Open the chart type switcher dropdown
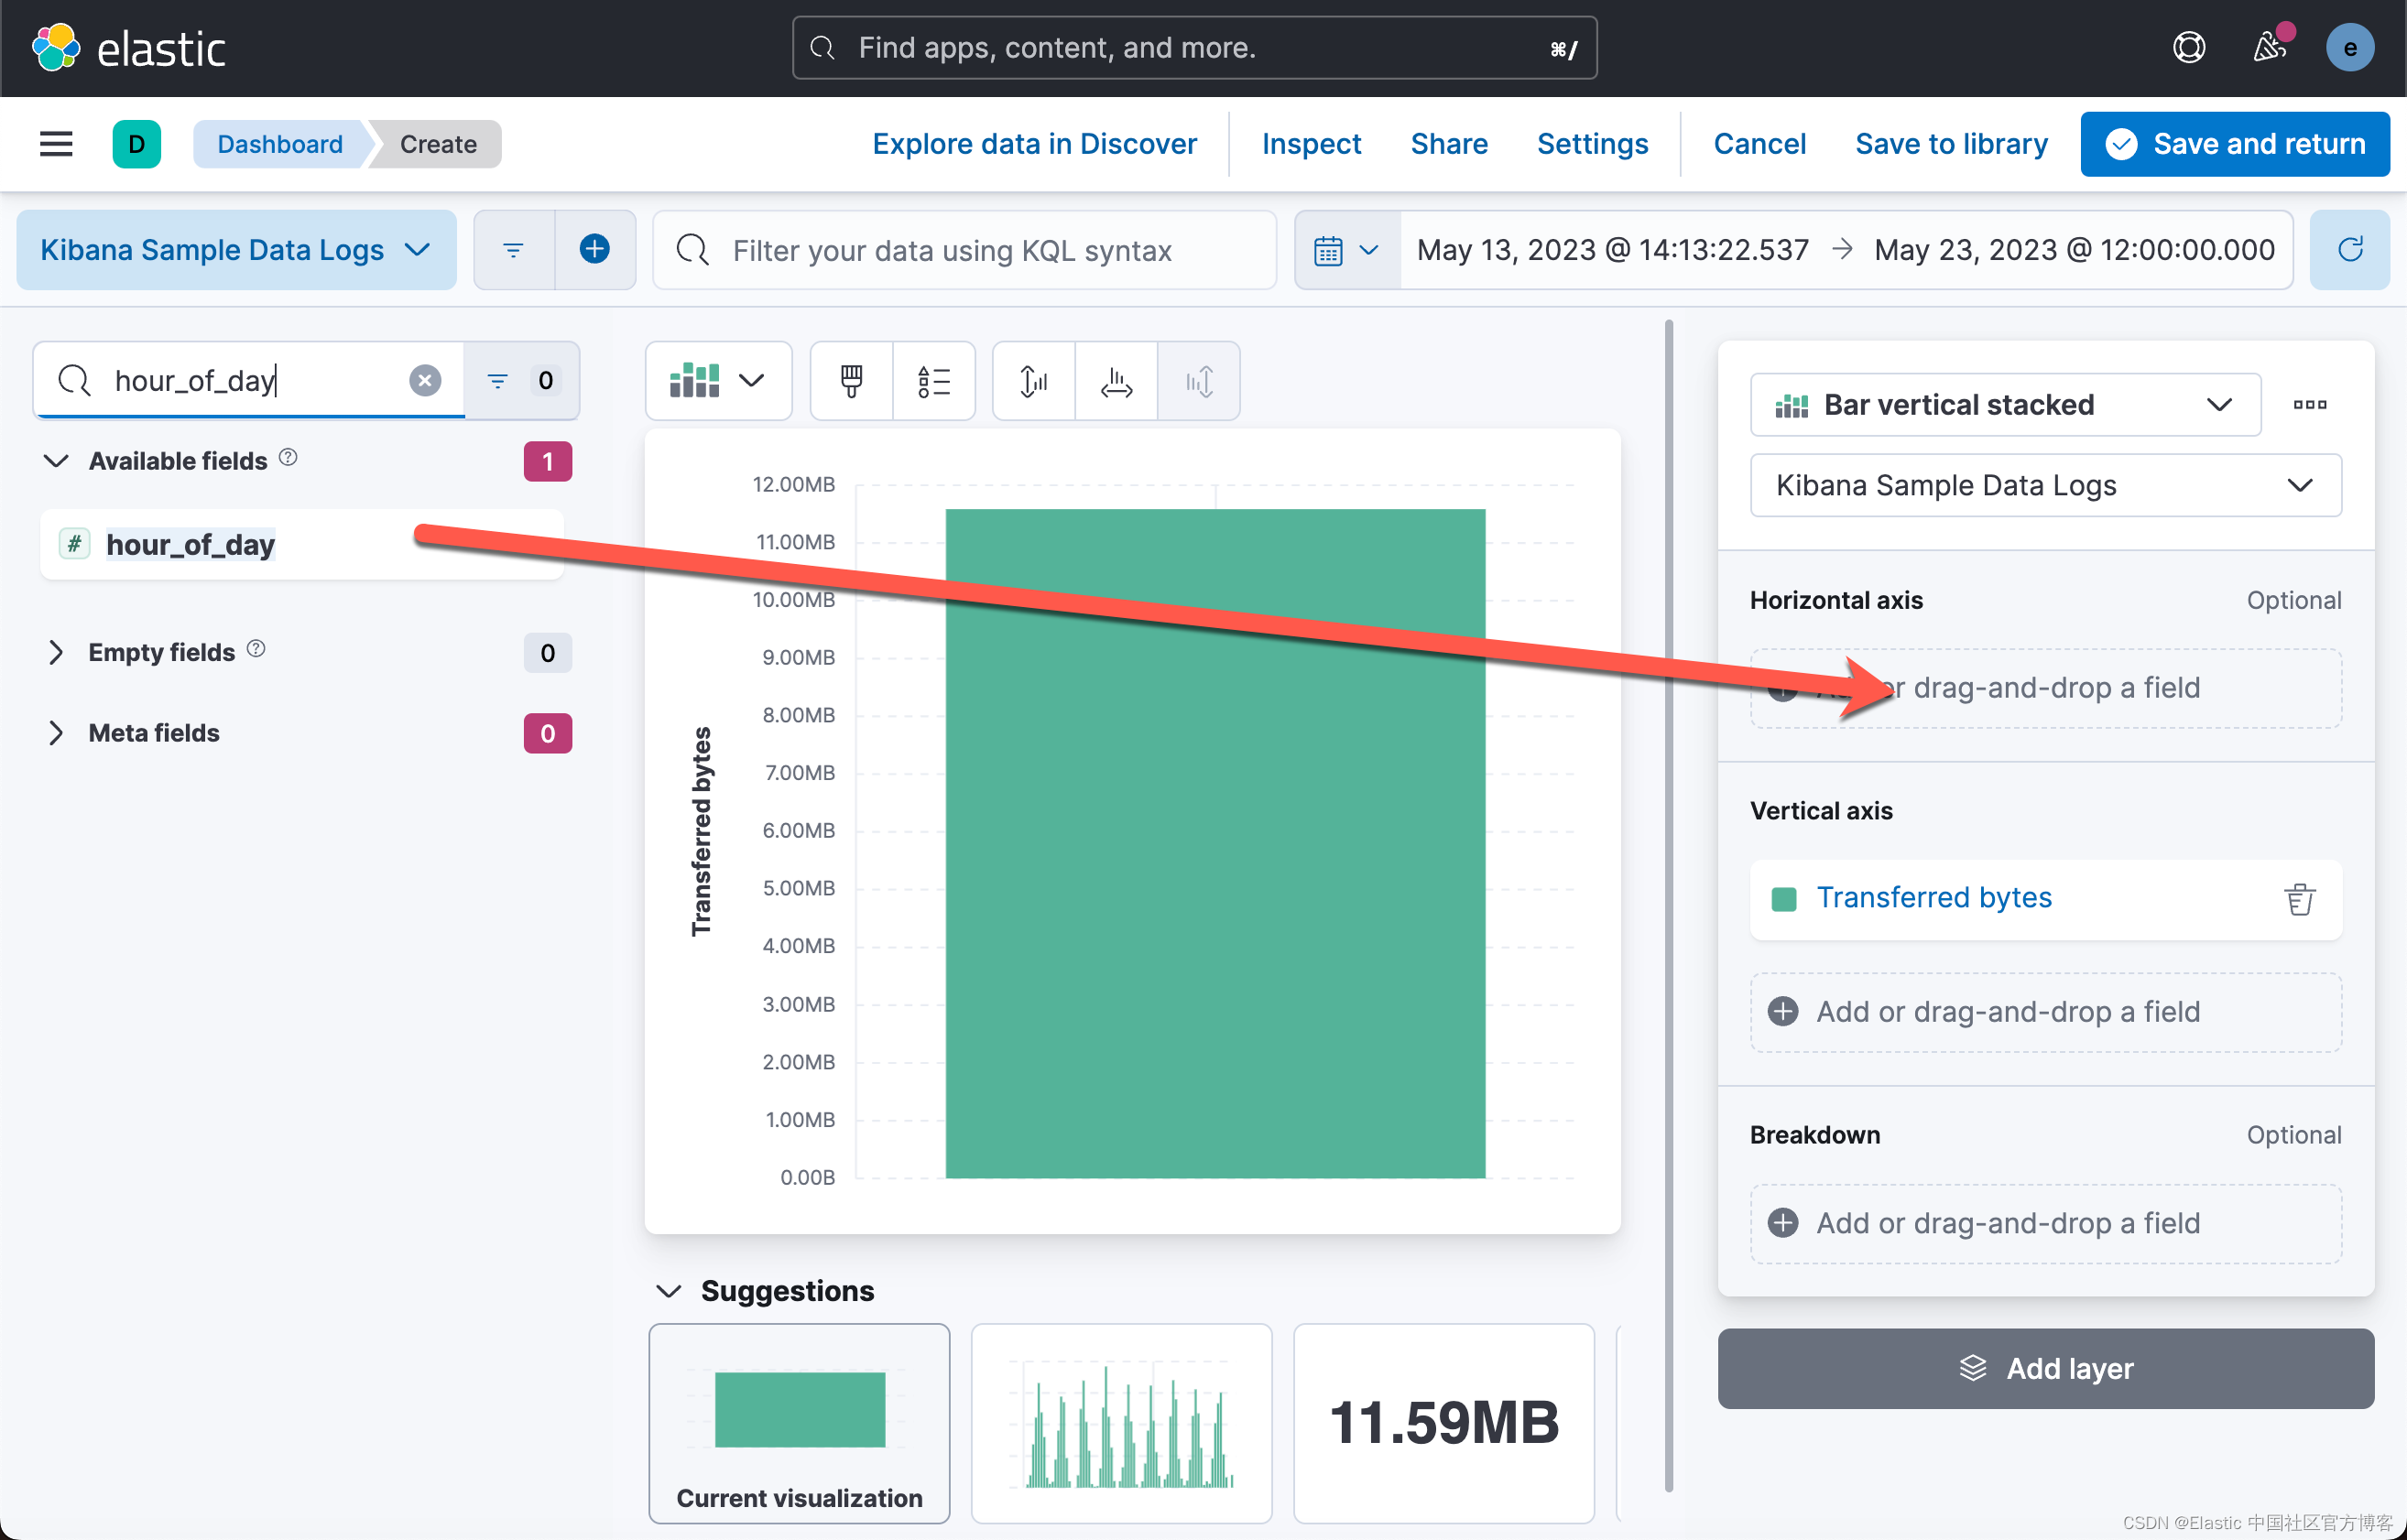 point(718,381)
